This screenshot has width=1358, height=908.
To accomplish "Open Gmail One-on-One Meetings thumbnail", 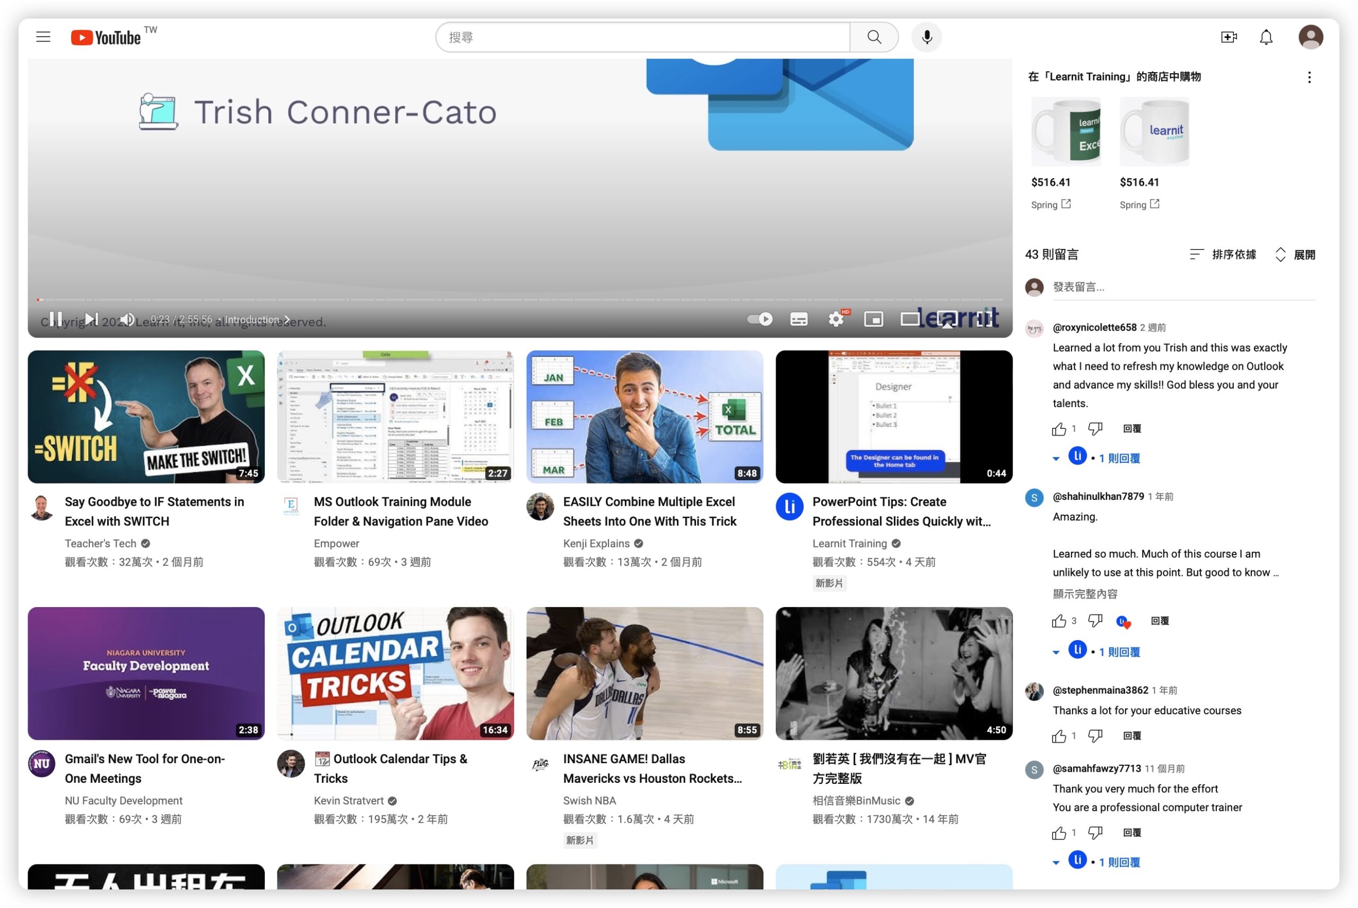I will coord(146,673).
